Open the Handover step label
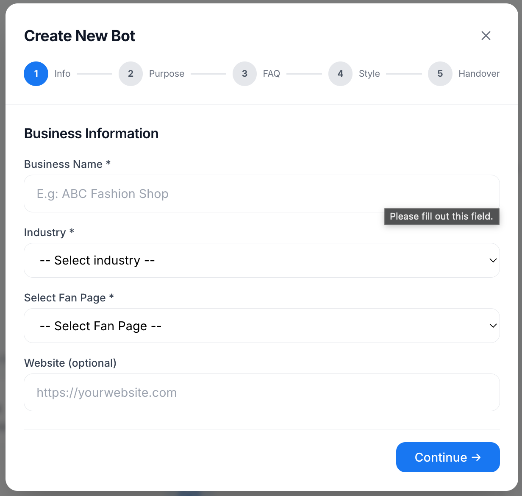 [479, 74]
